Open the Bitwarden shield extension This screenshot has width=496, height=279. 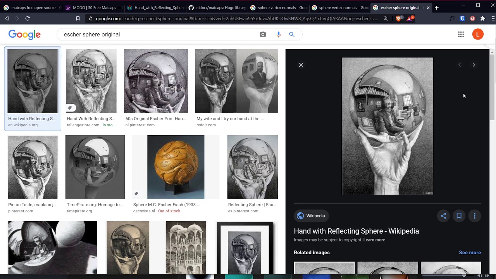coord(462,18)
